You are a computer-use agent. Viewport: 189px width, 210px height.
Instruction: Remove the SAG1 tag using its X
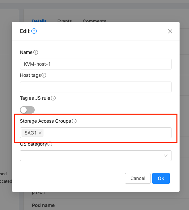40,133
